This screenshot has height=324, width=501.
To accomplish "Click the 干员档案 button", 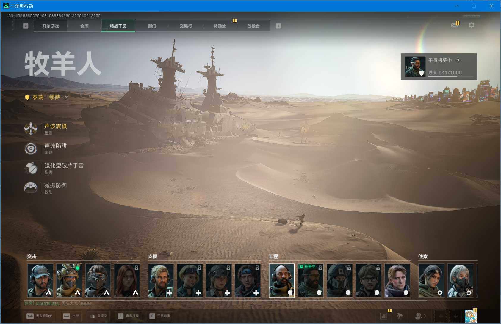I will click(x=160, y=316).
